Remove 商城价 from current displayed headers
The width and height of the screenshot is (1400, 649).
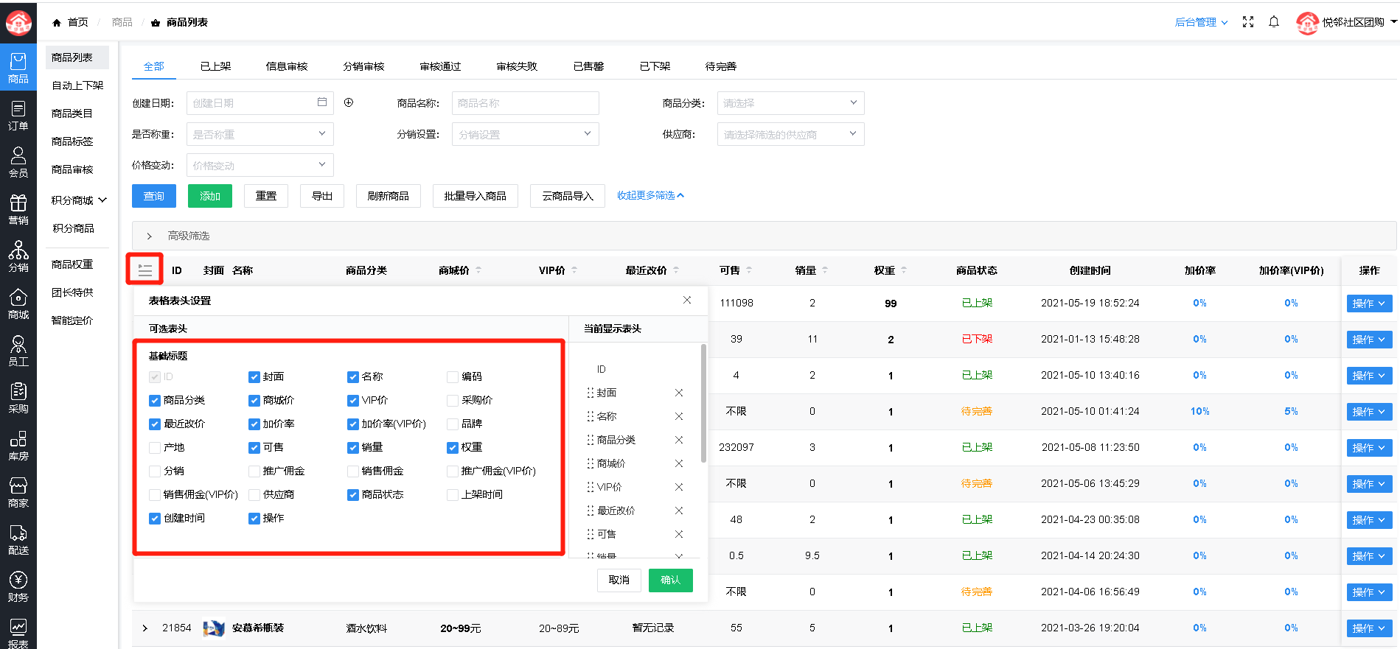679,463
